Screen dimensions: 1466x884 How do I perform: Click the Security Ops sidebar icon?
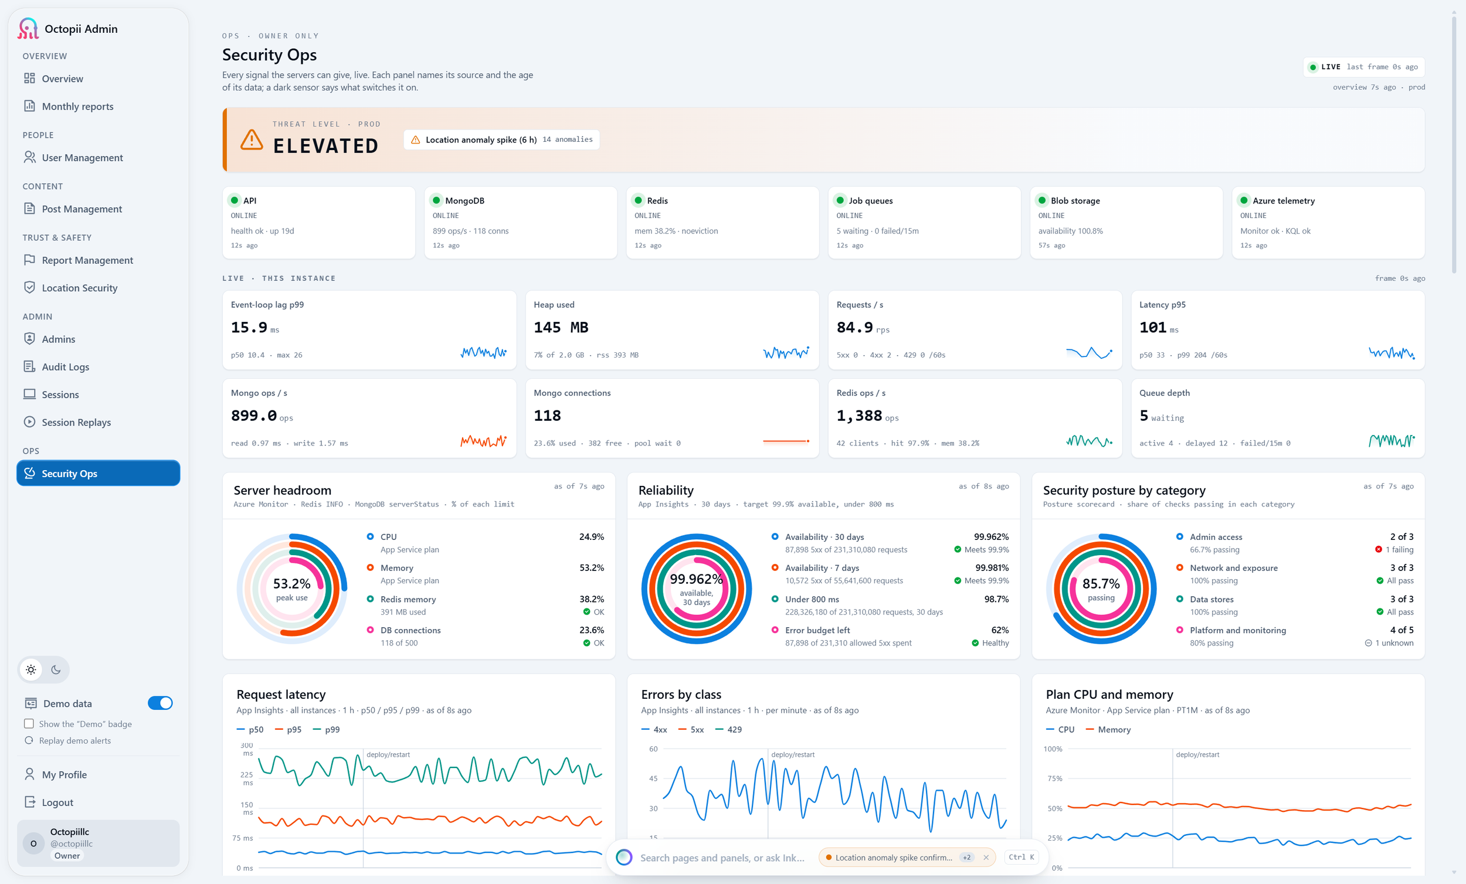pyautogui.click(x=29, y=473)
